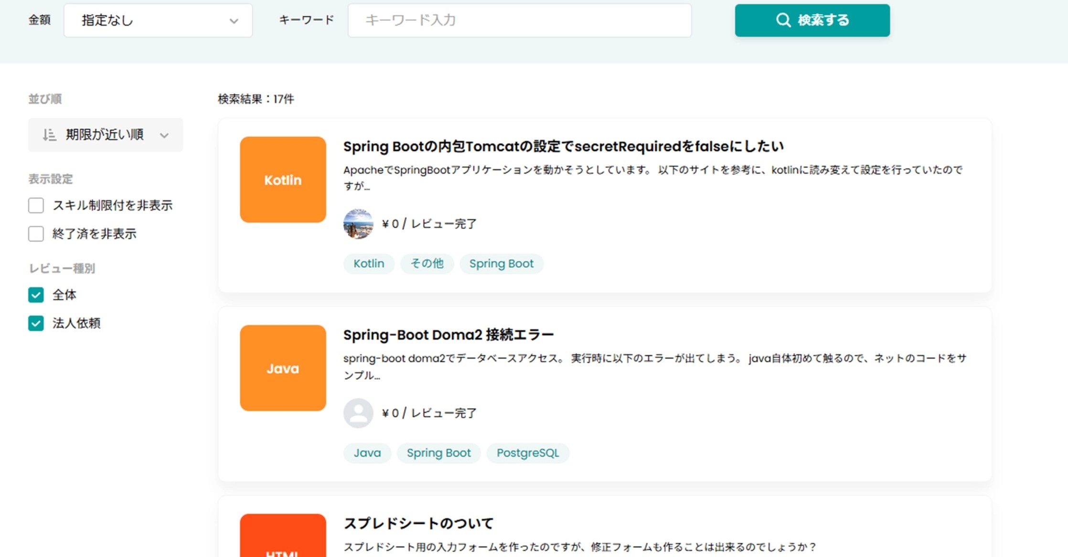Open the スプレドシートのついて question title
1068x557 pixels.
tap(418, 524)
